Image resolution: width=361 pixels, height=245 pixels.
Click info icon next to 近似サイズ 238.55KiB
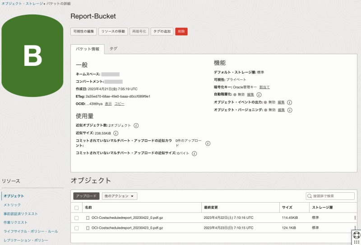pos(116,134)
